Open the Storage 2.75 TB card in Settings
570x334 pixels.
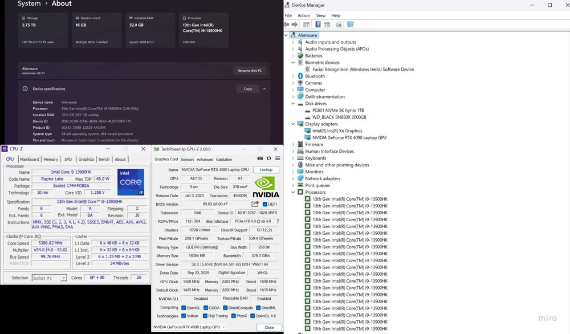click(x=43, y=30)
